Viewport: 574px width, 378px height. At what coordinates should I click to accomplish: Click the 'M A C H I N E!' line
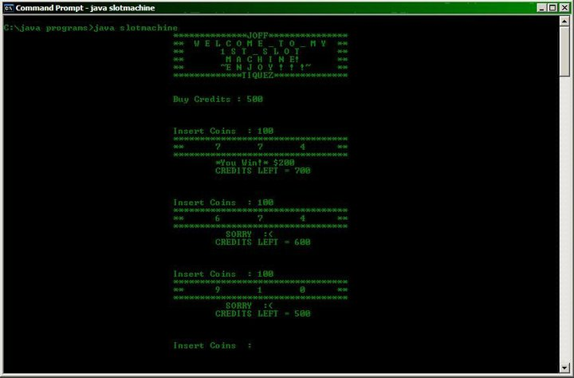click(262, 60)
